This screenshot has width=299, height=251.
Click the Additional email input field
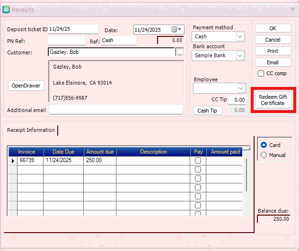tap(115, 110)
